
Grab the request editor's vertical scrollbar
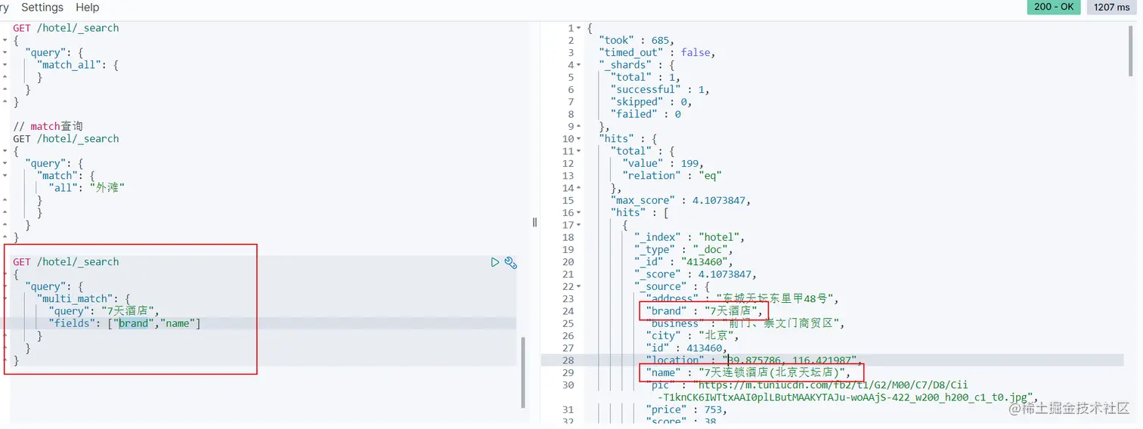[x=523, y=372]
